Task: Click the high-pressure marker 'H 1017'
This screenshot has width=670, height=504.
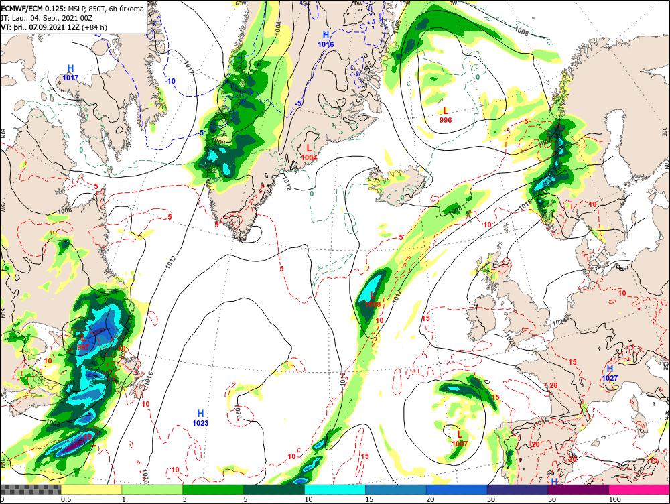Action: click(70, 72)
